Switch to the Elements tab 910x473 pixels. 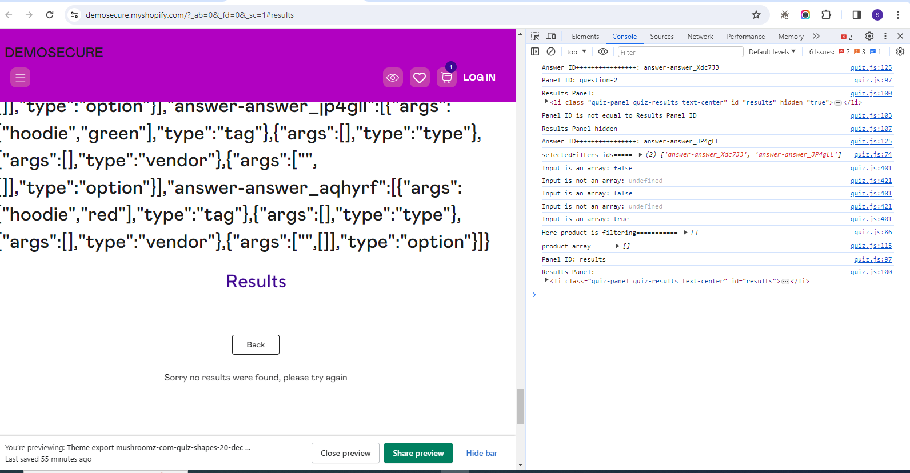[585, 37]
